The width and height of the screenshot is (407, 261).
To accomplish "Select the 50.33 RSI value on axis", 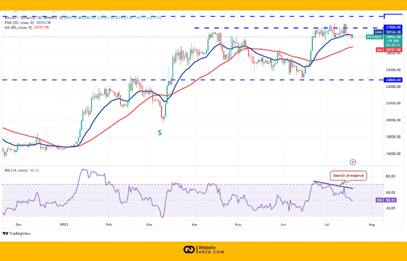I will [390, 200].
